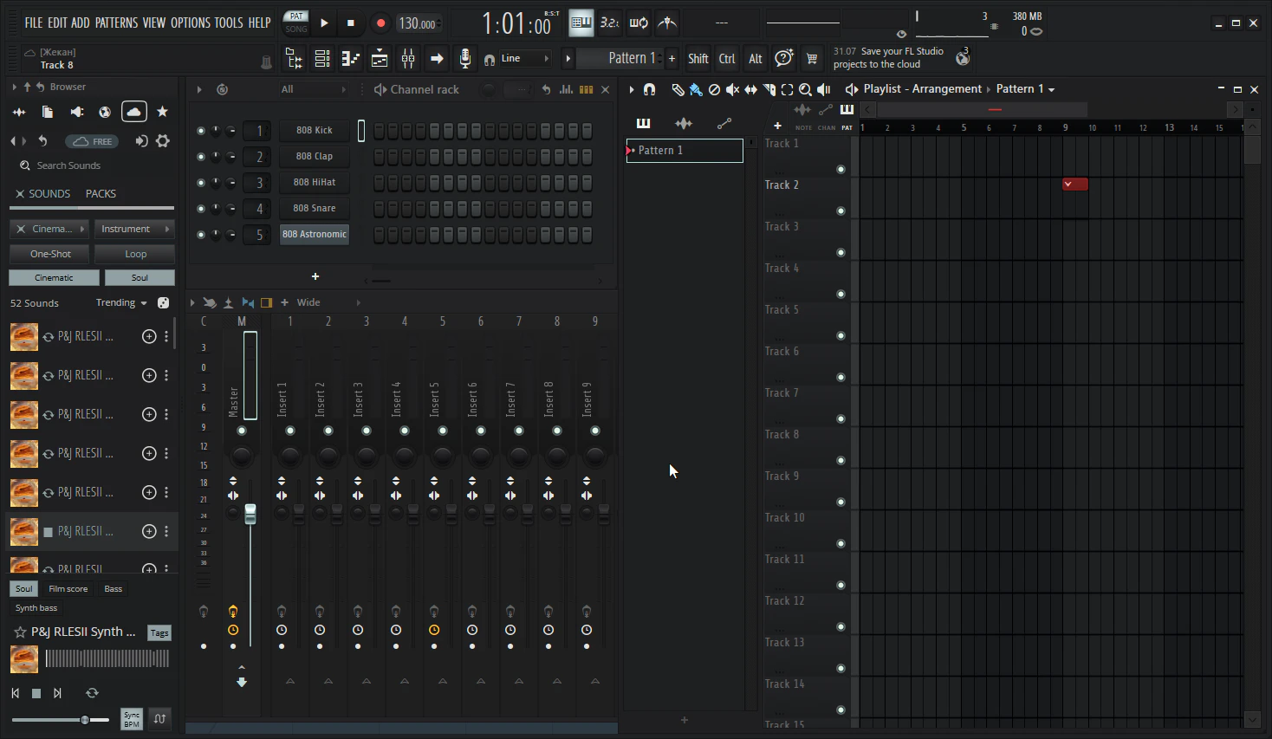Toggle the metronome button
Viewport: 1272px width, 739px height.
point(666,23)
